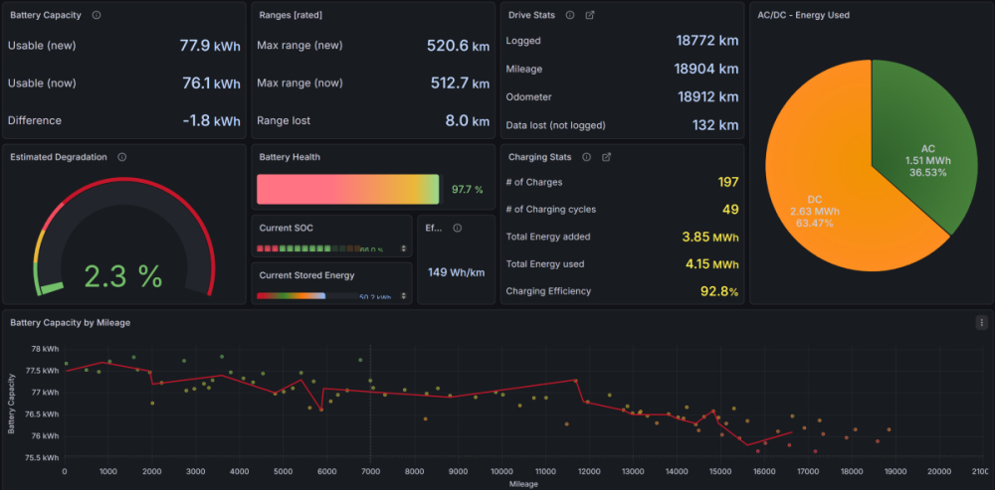This screenshot has height=490, width=995.
Task: Open the Ranges [rated] panel title menu
Action: click(291, 15)
